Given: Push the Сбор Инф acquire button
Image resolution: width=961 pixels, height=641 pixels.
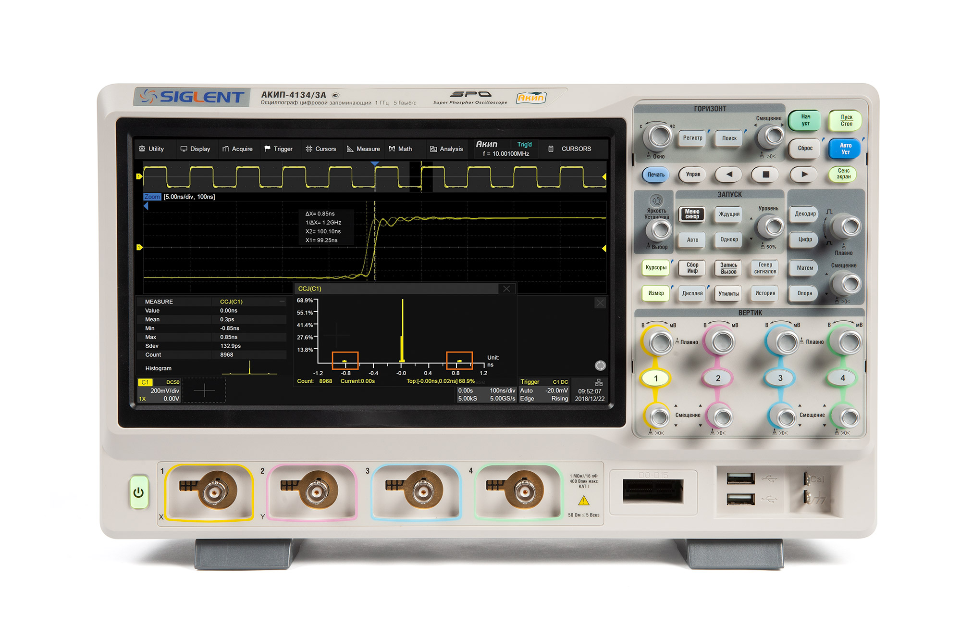Looking at the screenshot, I should click(x=692, y=268).
